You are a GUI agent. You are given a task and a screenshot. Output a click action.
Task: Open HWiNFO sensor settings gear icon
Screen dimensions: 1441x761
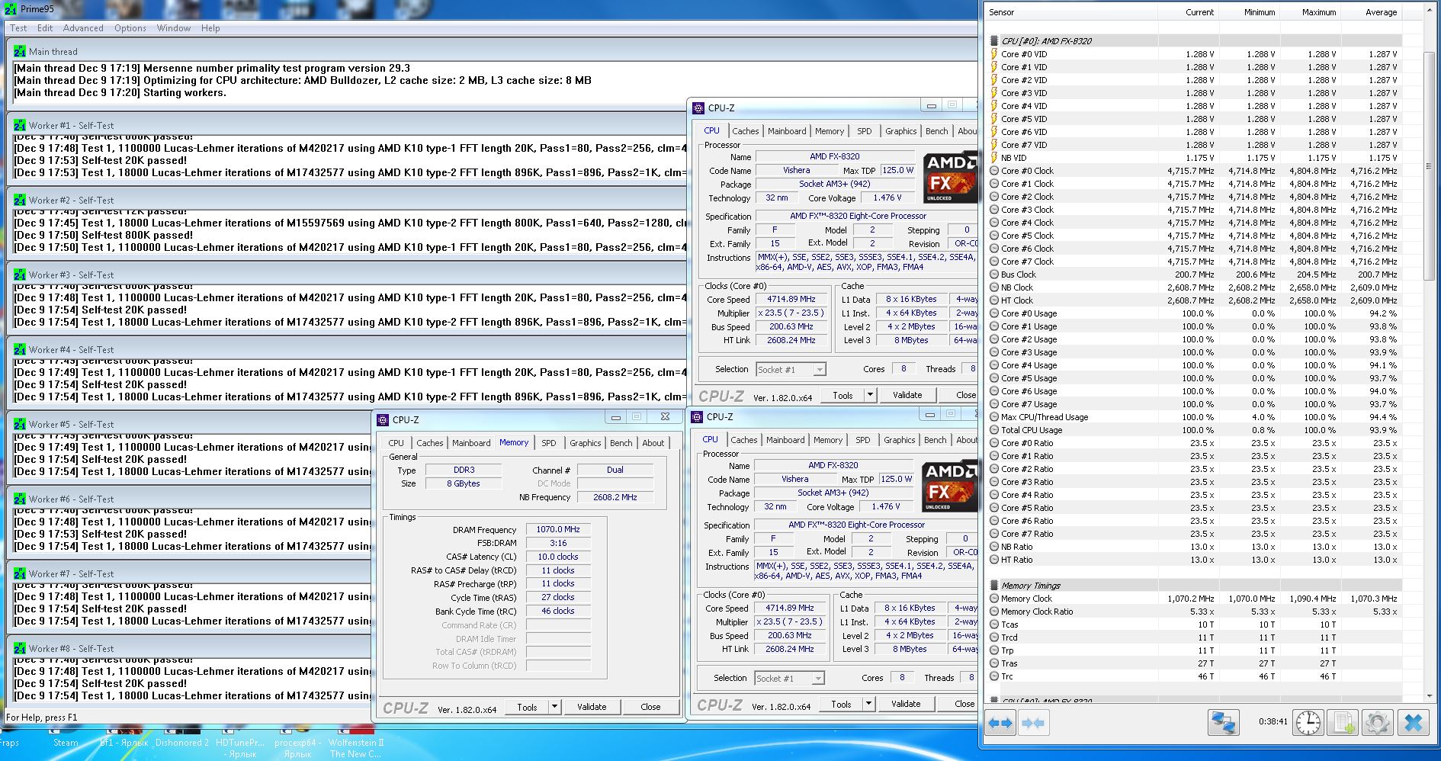(x=1377, y=722)
